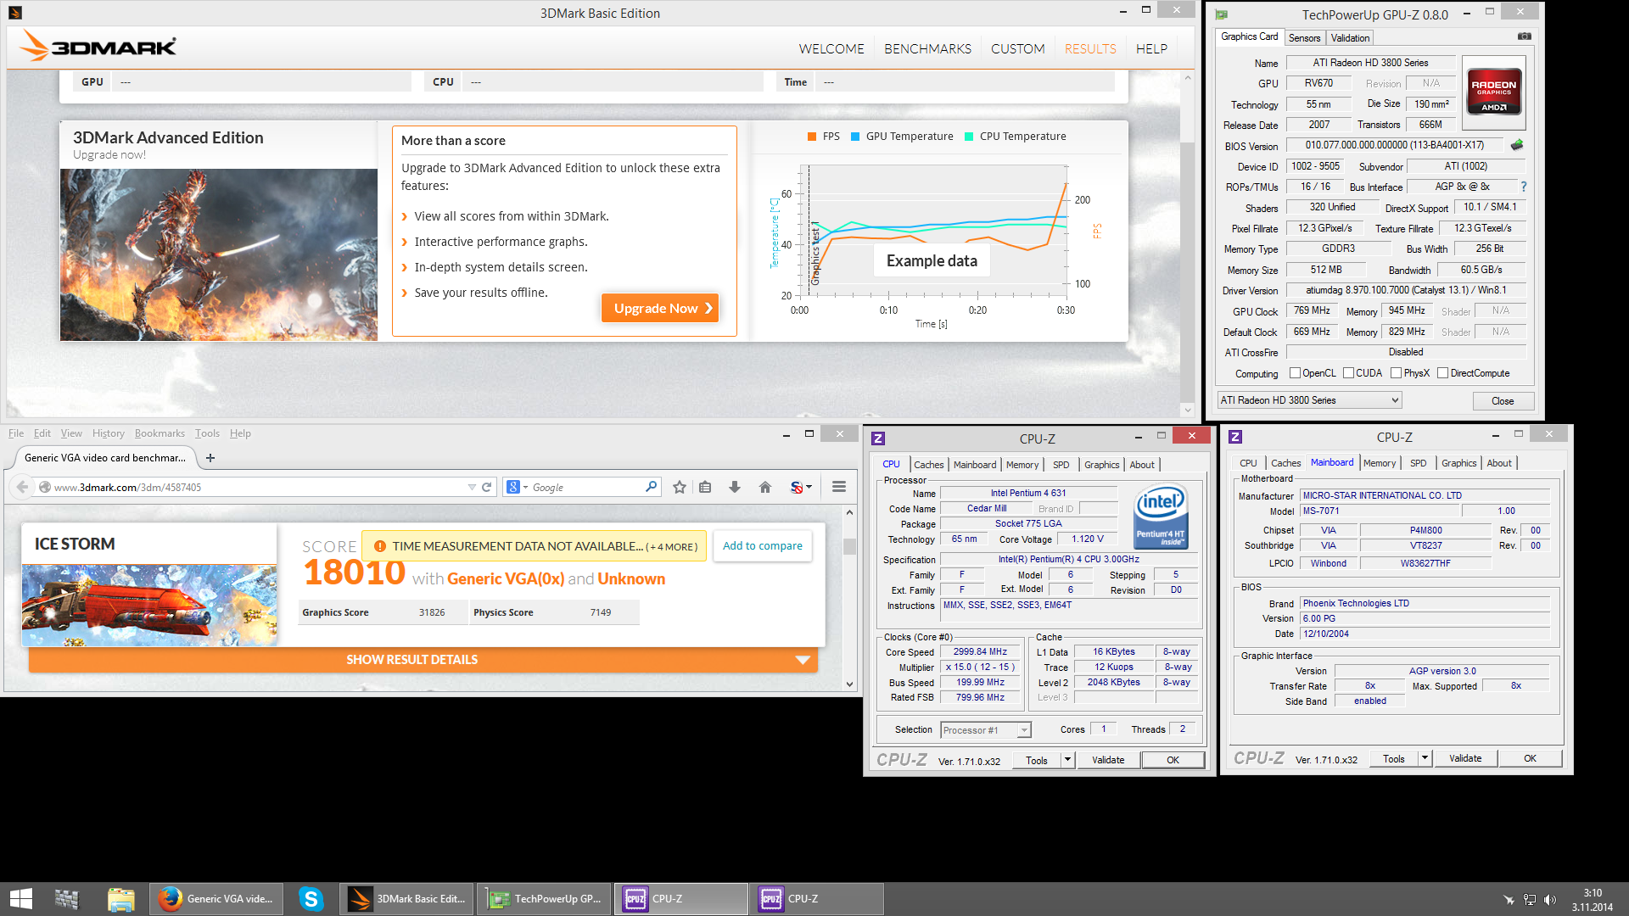Click Add to compare button

[x=763, y=546]
